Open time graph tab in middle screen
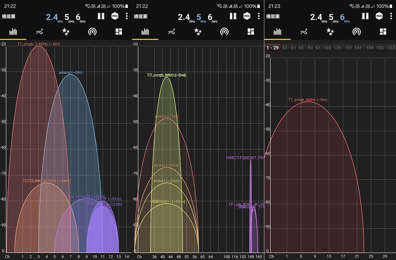This screenshot has width=396, height=260. click(172, 32)
